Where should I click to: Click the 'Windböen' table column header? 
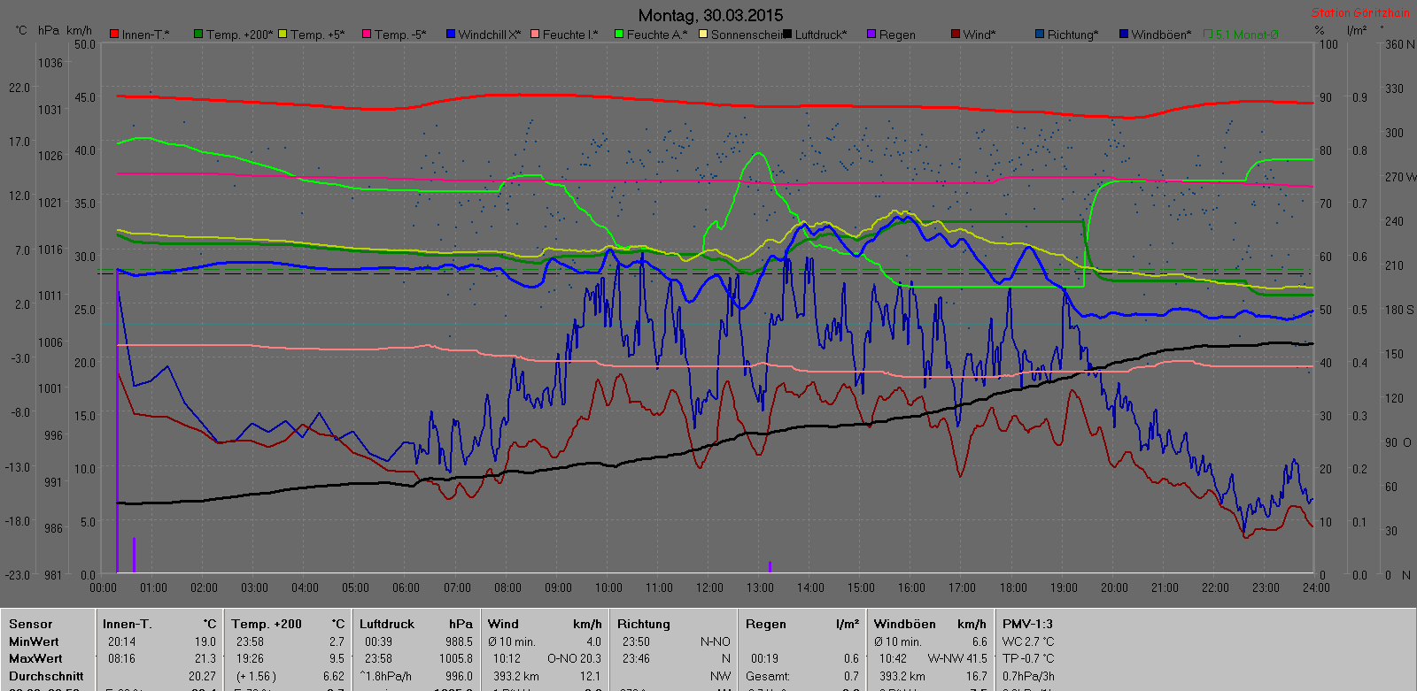(x=904, y=624)
